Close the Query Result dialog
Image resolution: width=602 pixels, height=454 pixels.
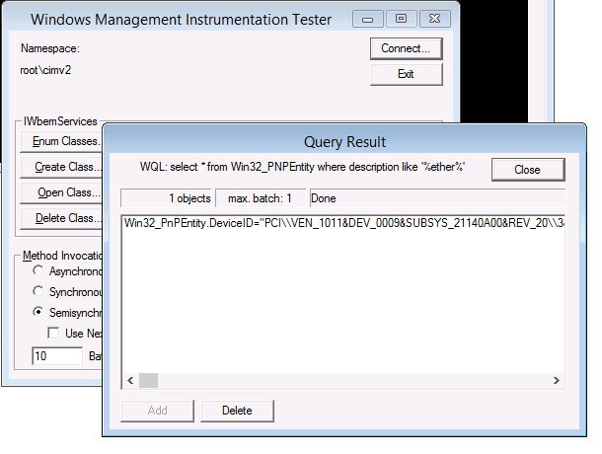point(528,170)
